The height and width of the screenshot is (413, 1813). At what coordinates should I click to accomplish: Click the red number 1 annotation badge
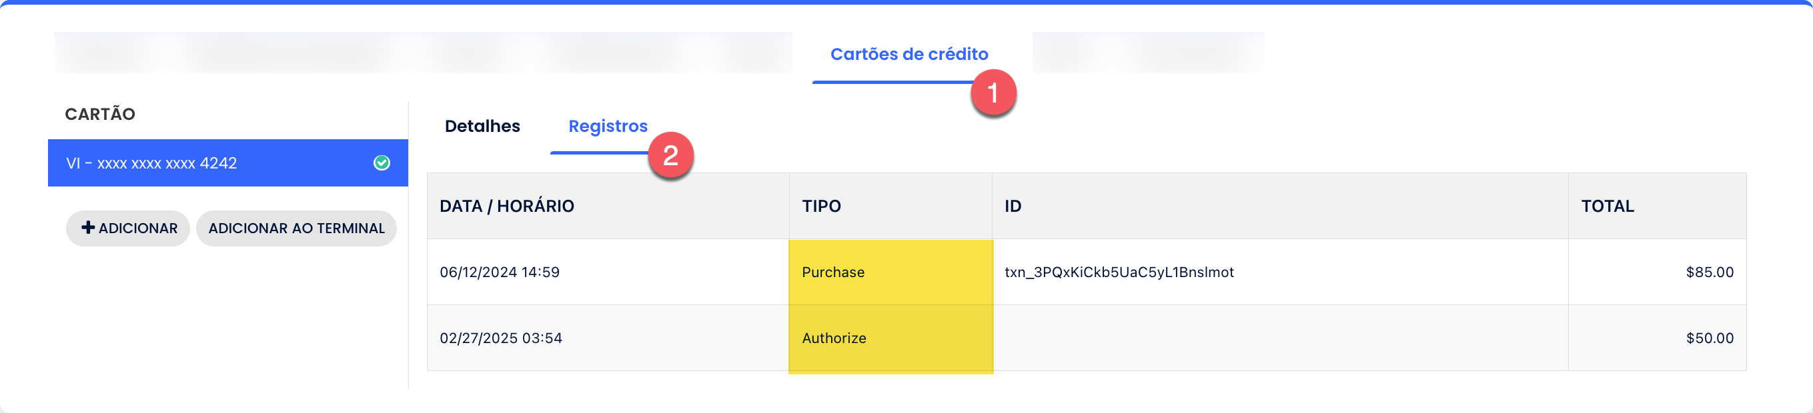tap(993, 93)
